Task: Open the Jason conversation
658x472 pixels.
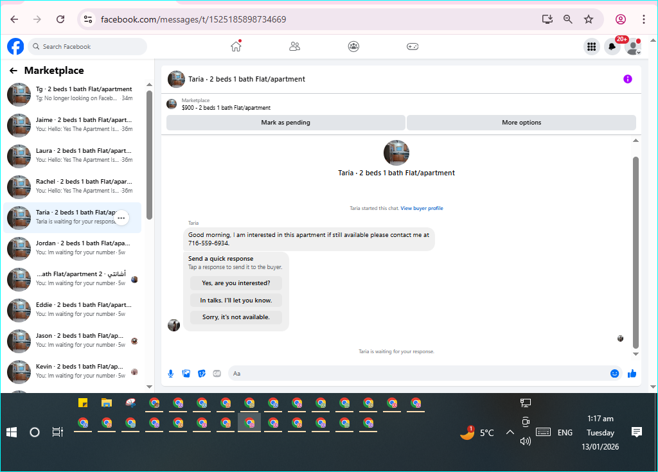Action: [x=72, y=341]
